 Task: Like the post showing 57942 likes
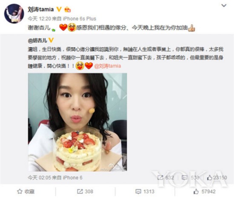pos(205,191)
